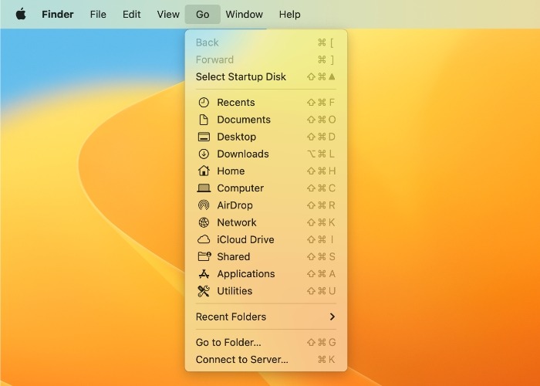Open the Edit menu
This screenshot has width=540, height=386.
point(132,14)
